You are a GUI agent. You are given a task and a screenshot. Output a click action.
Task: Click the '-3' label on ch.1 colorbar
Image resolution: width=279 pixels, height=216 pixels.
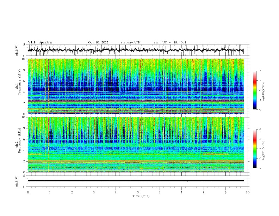[260, 71]
